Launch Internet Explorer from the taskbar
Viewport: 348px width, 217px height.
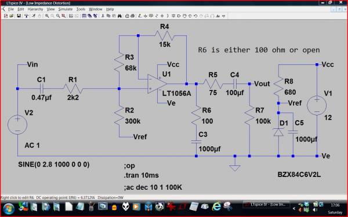(x=216, y=207)
